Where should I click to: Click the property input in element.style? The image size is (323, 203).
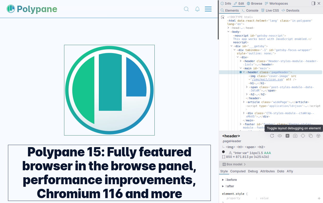(x=233, y=198)
